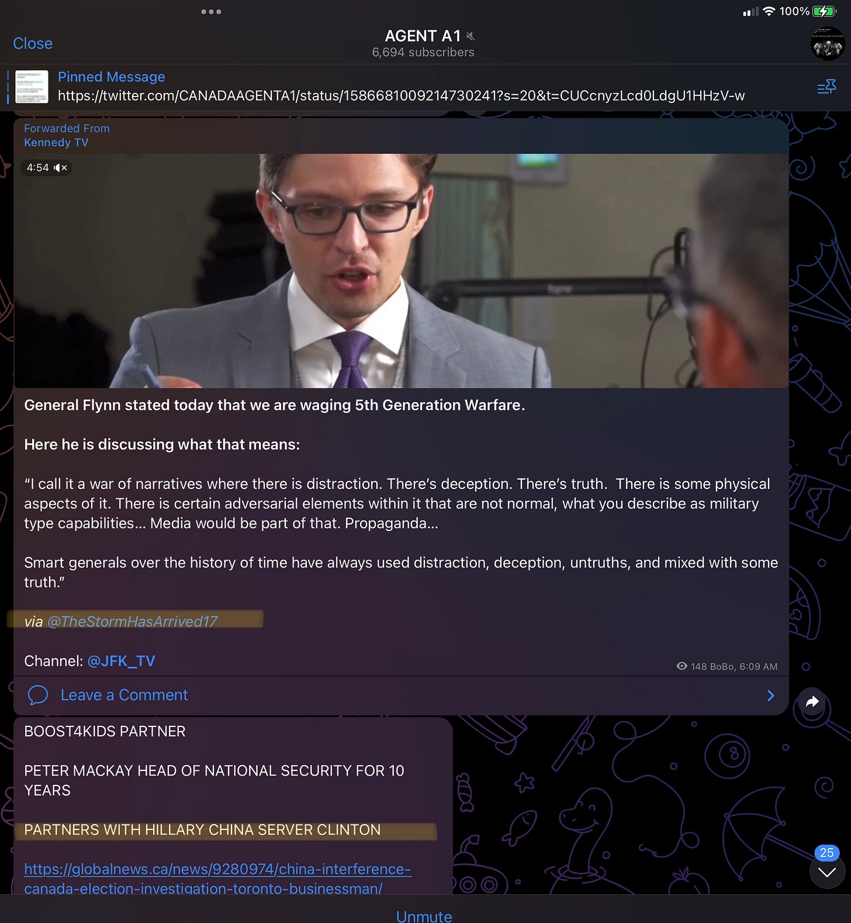This screenshot has height=923, width=851.
Task: Click the comment speech bubble icon
Action: click(x=38, y=695)
